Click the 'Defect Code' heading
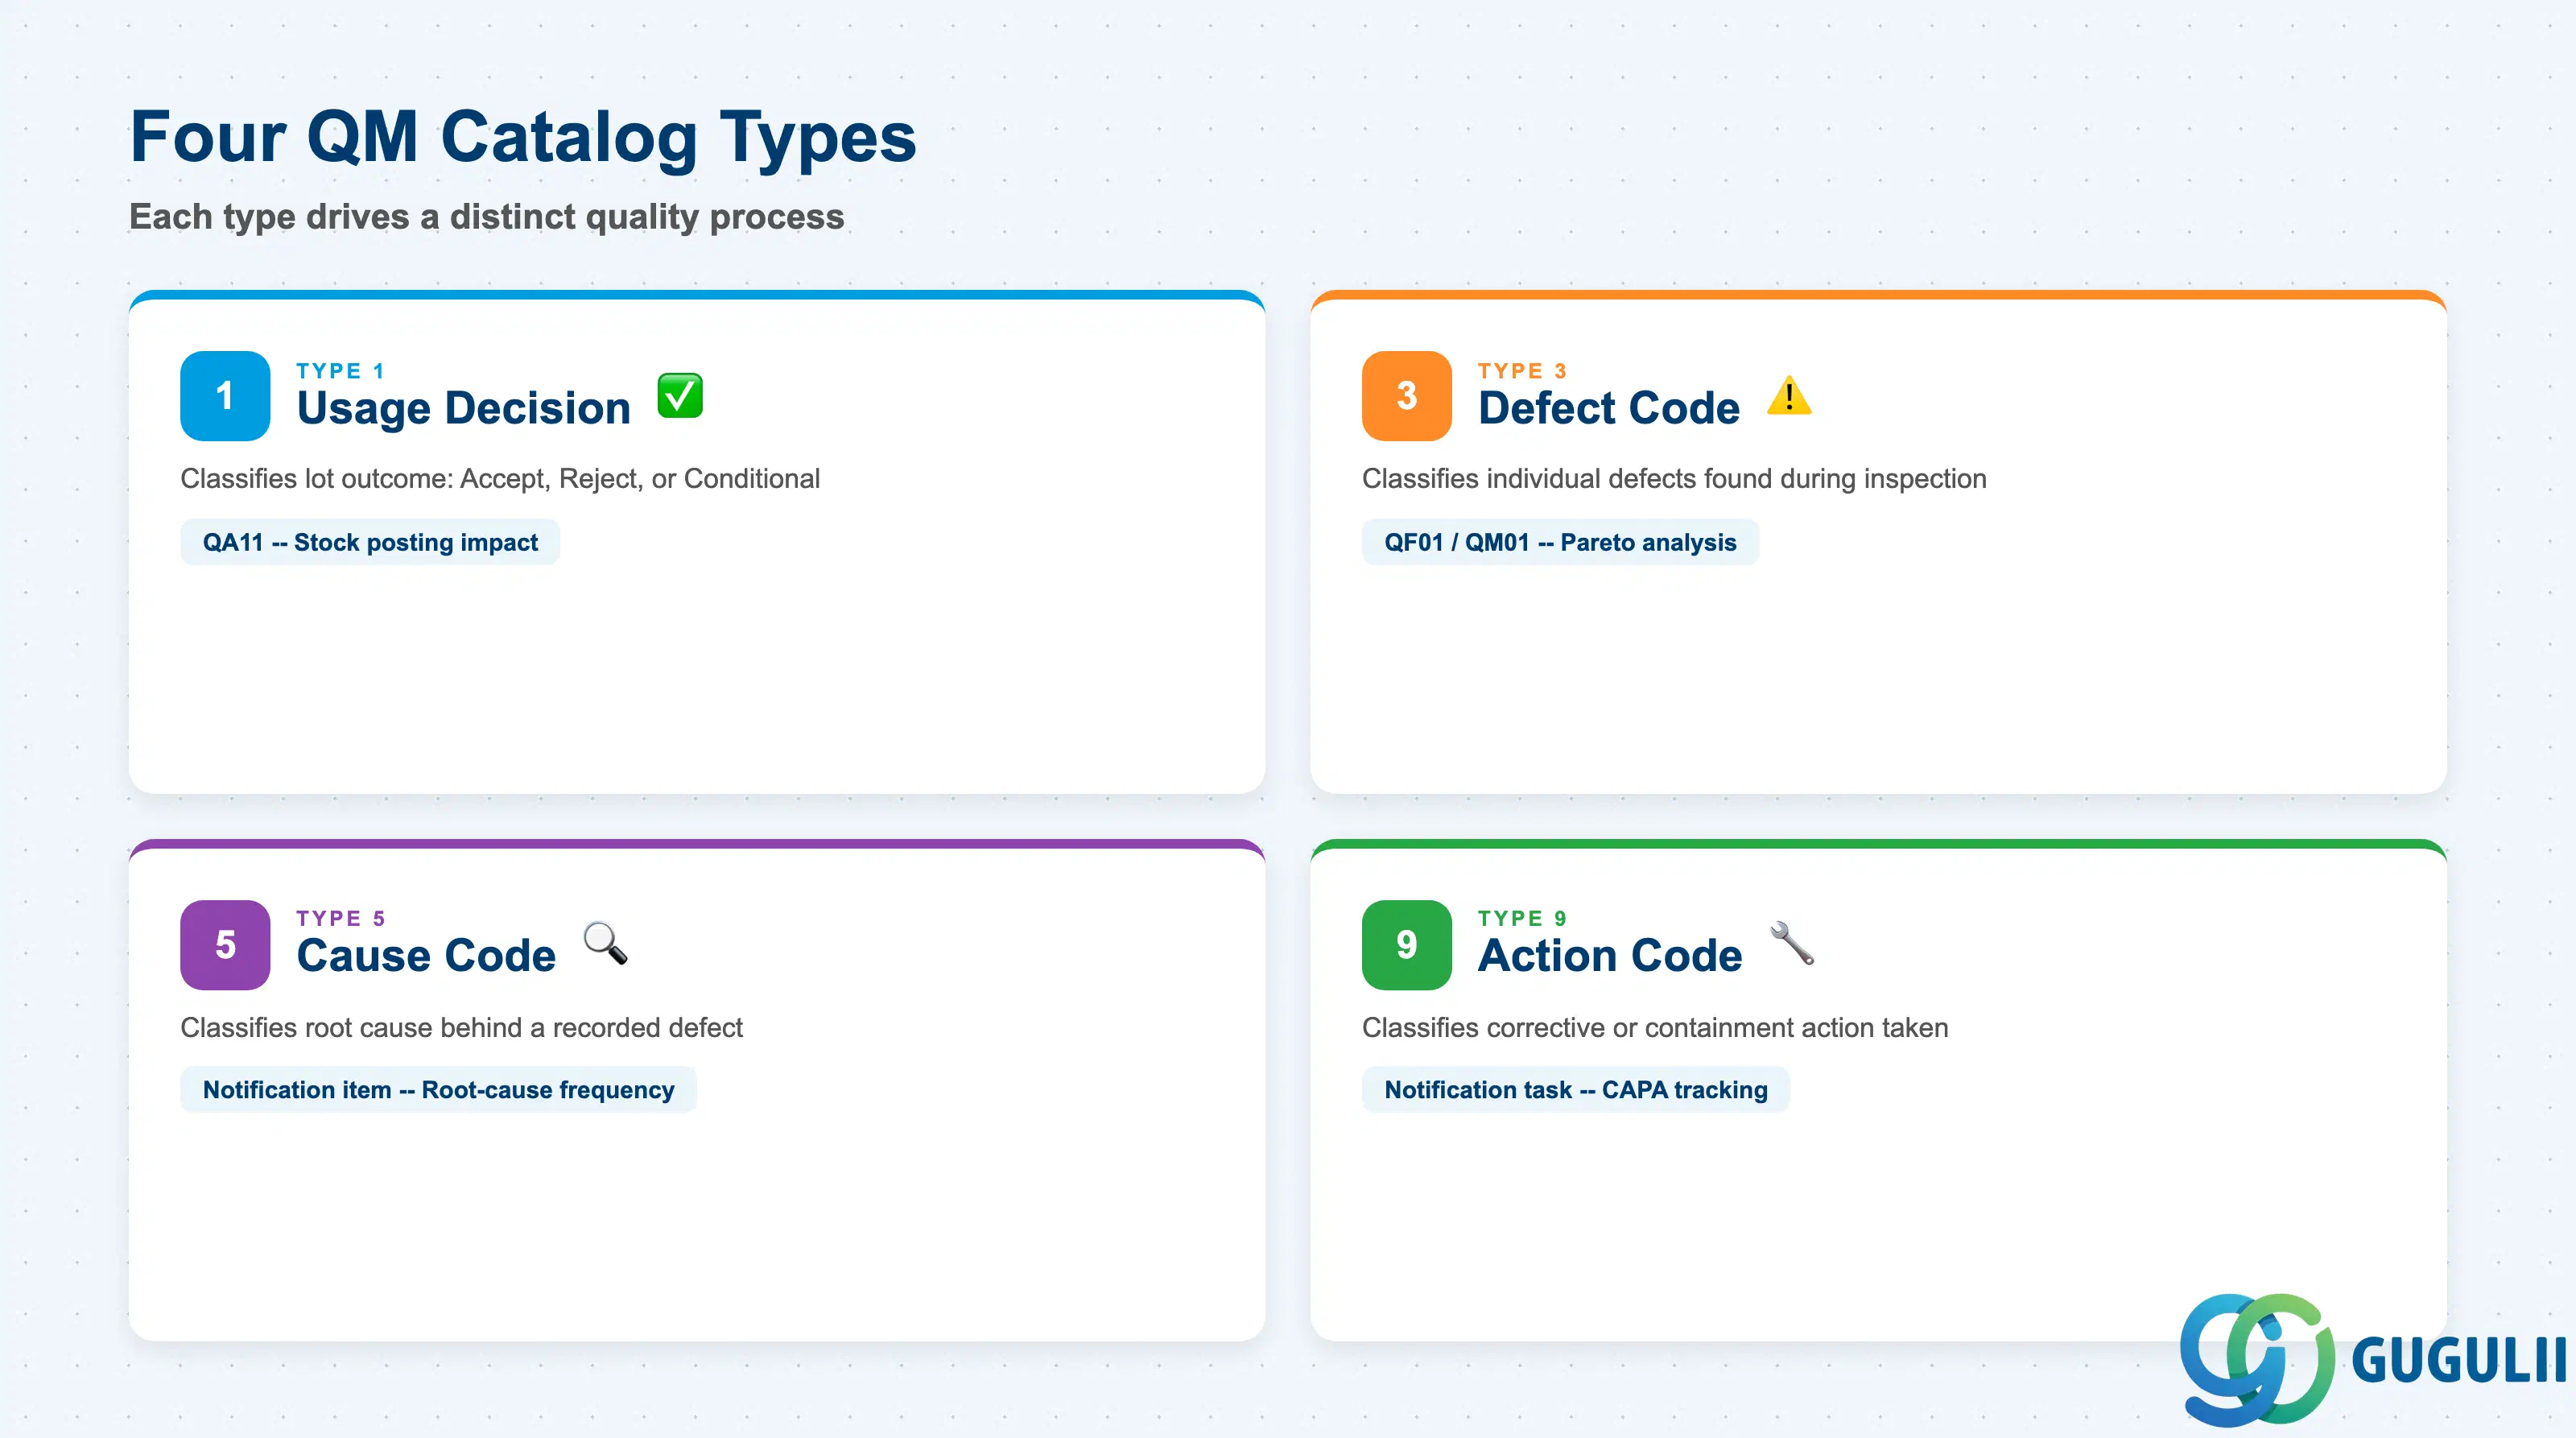 [1609, 408]
